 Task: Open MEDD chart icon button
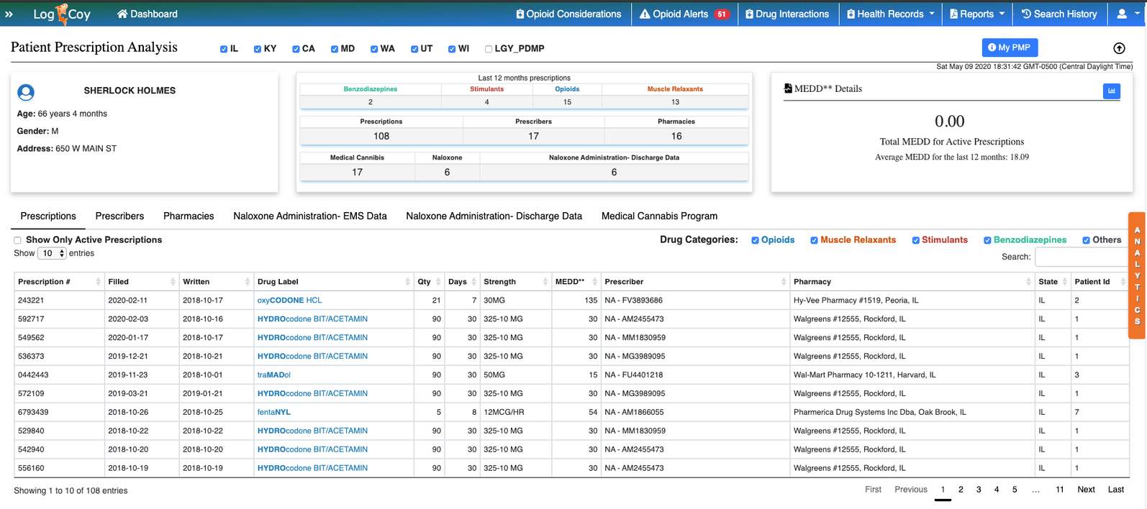pos(1111,91)
